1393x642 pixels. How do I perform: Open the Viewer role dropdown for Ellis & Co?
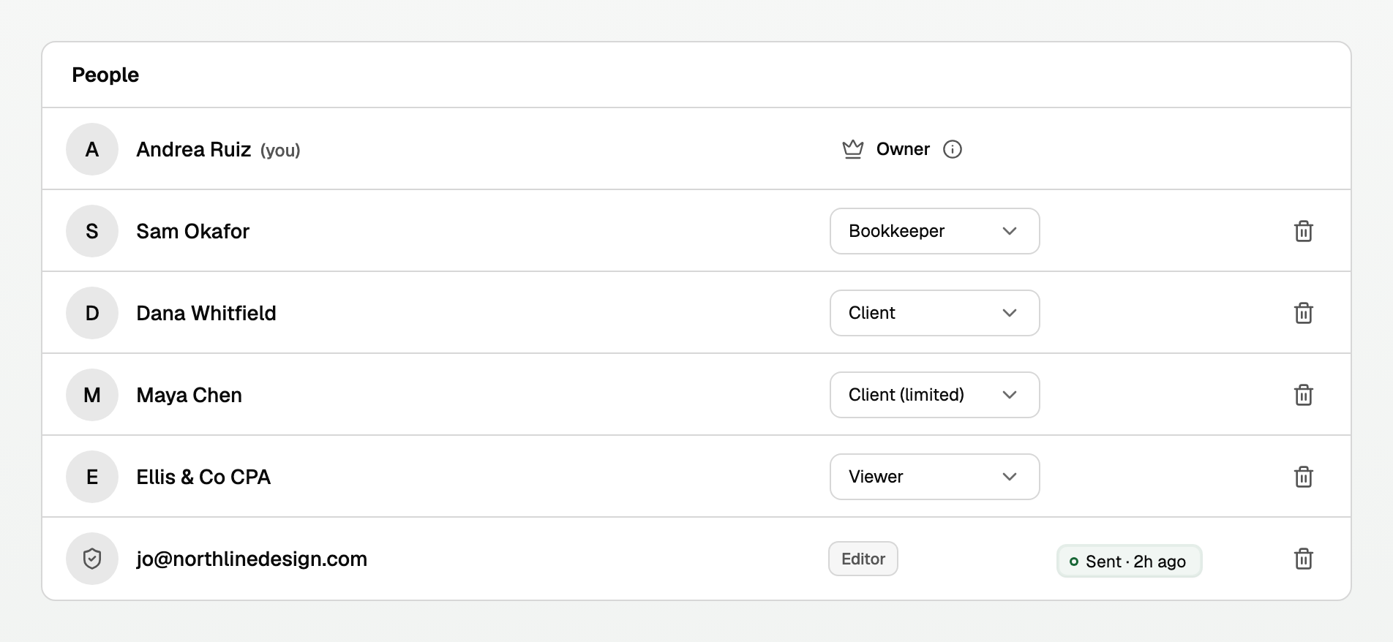935,477
